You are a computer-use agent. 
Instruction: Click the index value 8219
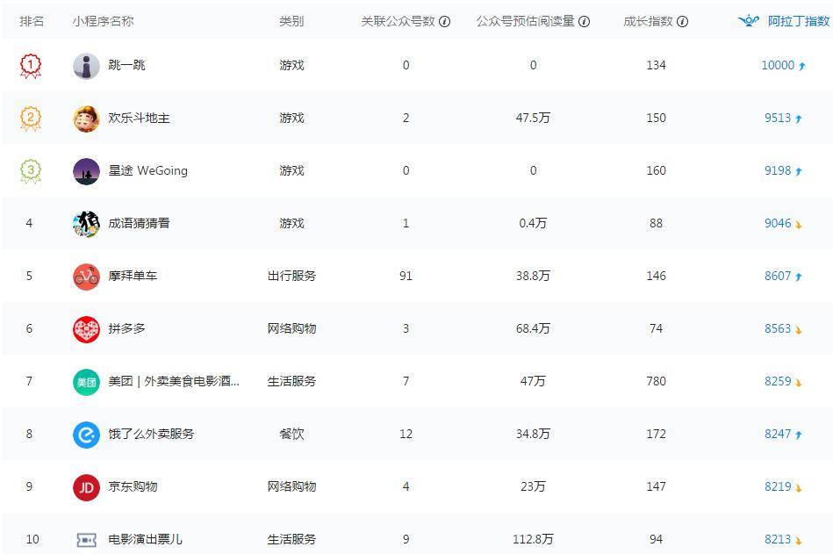[778, 486]
